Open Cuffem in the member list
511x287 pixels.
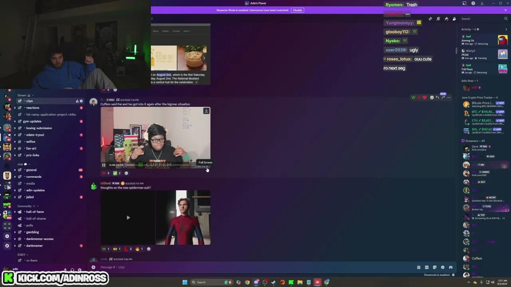[x=477, y=258]
